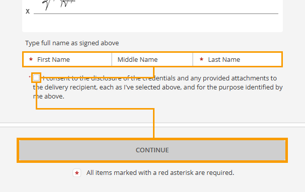Click the 'me above.' consent text ending

49,96
